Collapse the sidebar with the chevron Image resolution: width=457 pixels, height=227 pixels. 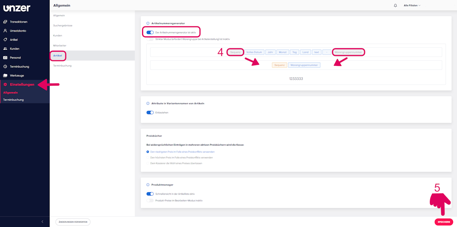(x=42, y=221)
